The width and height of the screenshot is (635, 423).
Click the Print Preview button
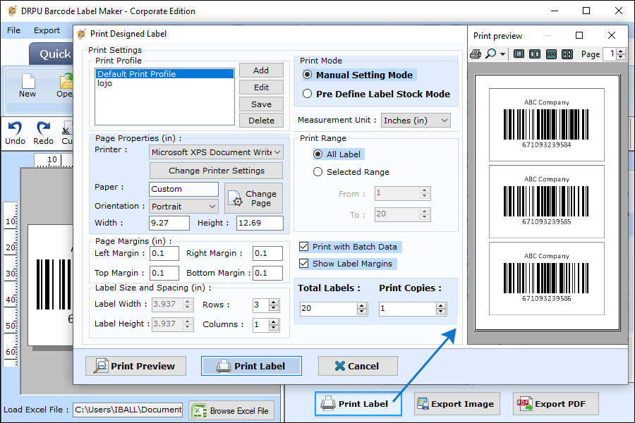(x=135, y=366)
